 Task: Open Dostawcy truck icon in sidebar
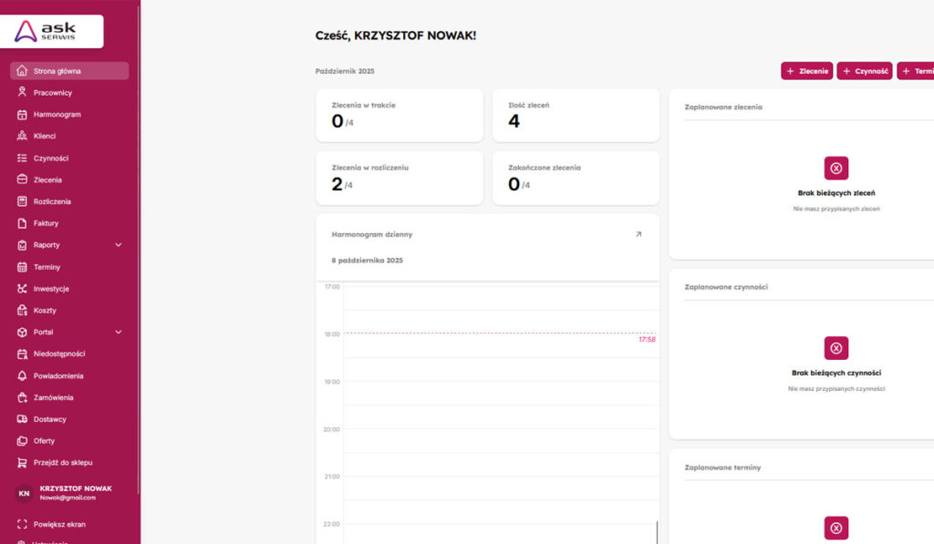coord(23,419)
